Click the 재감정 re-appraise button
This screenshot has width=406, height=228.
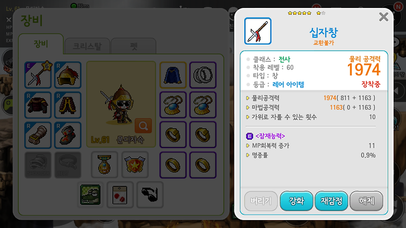[x=332, y=201]
